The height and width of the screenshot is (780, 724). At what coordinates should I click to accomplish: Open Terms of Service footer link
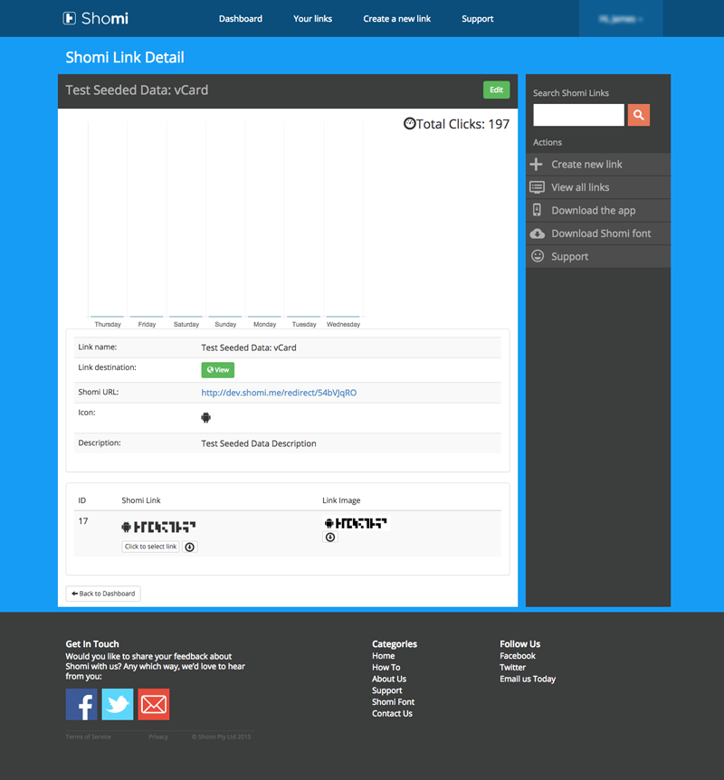coord(88,737)
